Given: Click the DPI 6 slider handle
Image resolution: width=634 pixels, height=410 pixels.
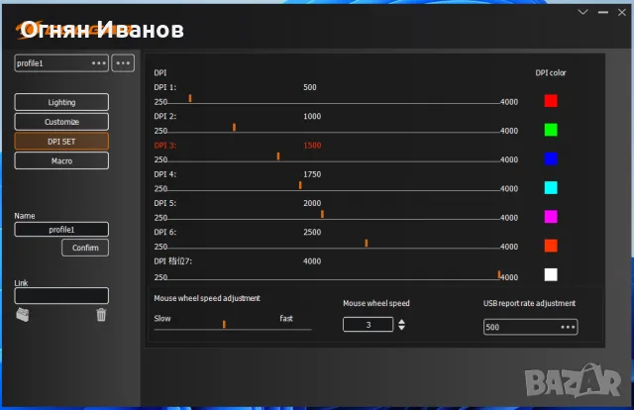Looking at the screenshot, I should click(367, 243).
